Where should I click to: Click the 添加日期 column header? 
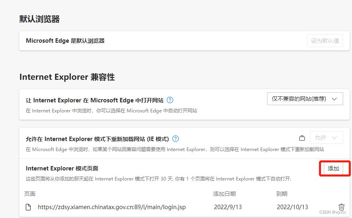pyautogui.click(x=224, y=194)
